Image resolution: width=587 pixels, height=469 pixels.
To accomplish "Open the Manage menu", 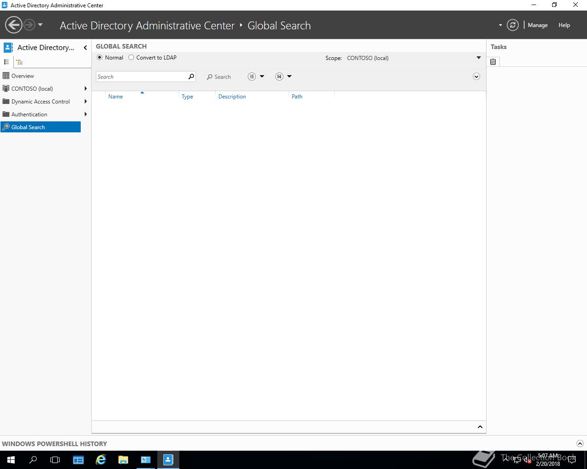I will [x=537, y=25].
